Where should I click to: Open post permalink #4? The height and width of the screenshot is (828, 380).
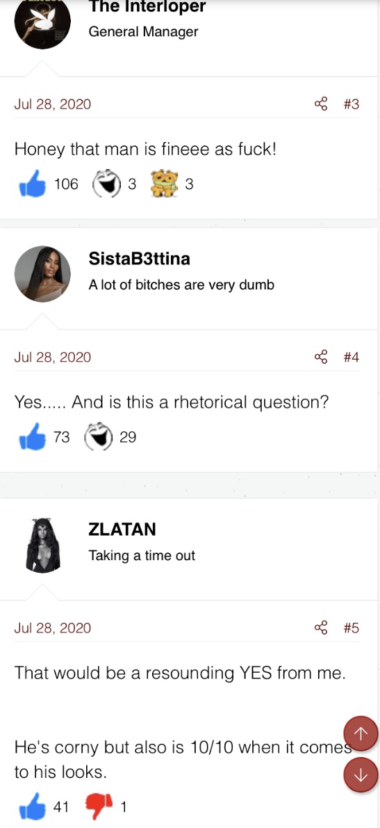coord(351,357)
